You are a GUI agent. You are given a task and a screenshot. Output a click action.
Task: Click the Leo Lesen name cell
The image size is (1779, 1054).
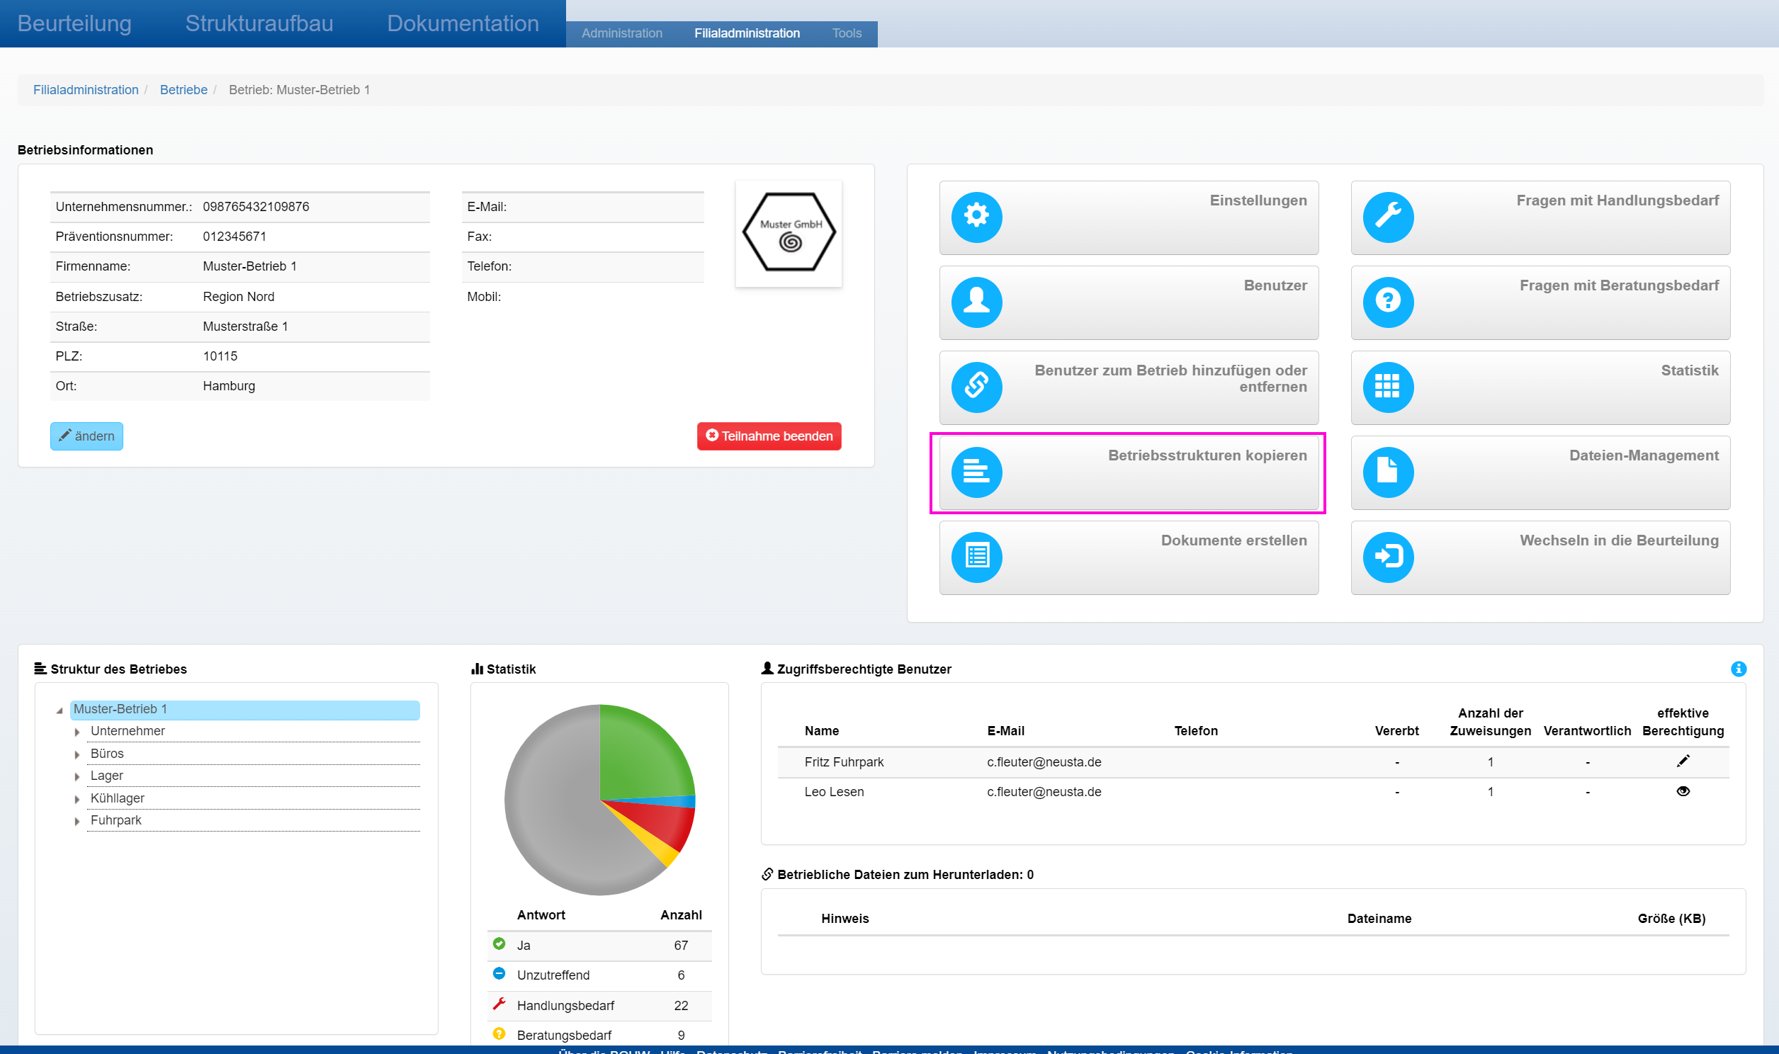(834, 791)
